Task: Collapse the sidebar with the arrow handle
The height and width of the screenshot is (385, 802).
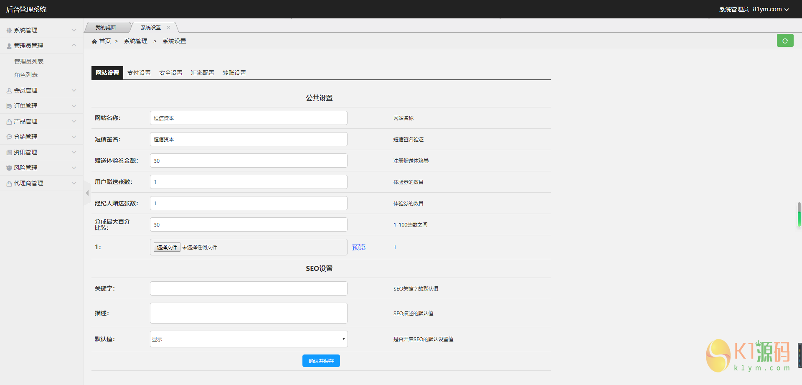Action: (87, 193)
